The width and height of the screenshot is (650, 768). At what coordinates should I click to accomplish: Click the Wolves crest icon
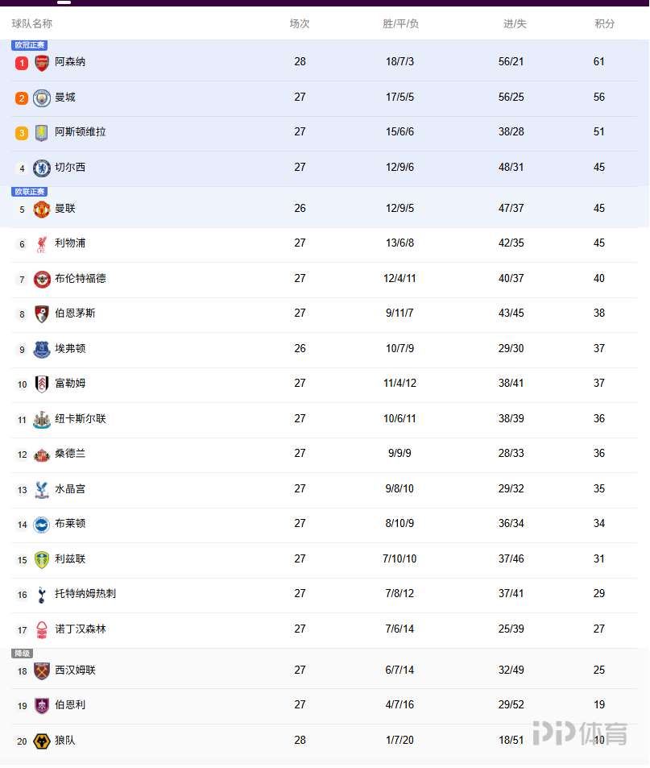coord(42,741)
